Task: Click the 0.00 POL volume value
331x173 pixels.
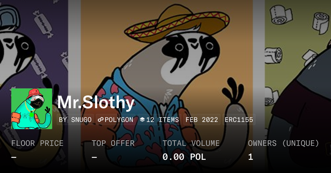Action: click(x=184, y=157)
